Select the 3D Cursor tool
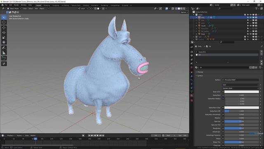The width and height of the screenshot is (264, 149). coord(4,22)
